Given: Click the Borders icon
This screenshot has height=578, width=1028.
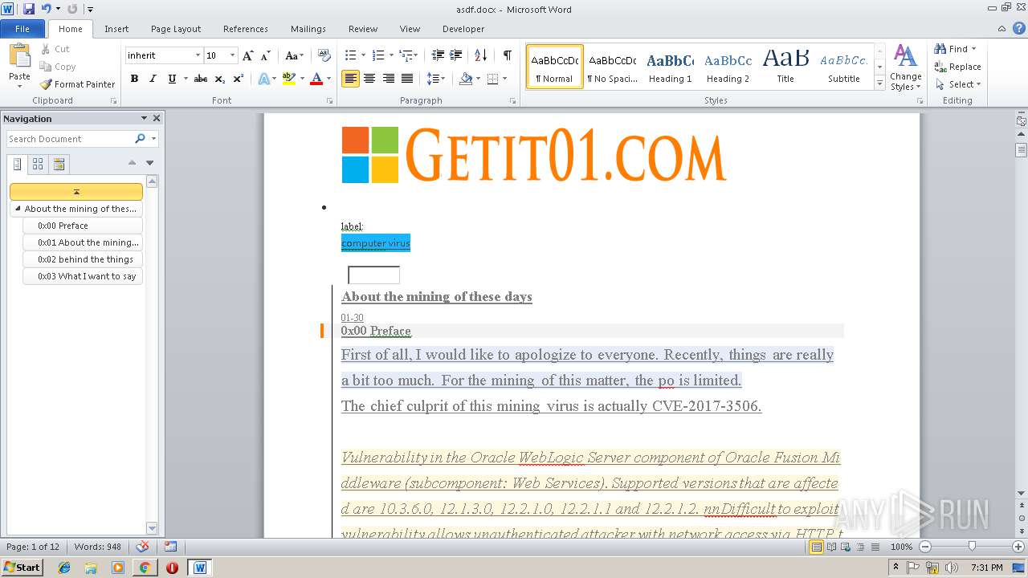Looking at the screenshot, I should (492, 79).
